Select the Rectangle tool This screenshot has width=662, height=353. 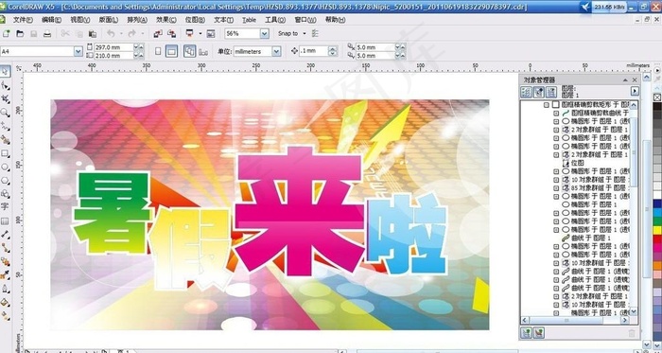5,153
